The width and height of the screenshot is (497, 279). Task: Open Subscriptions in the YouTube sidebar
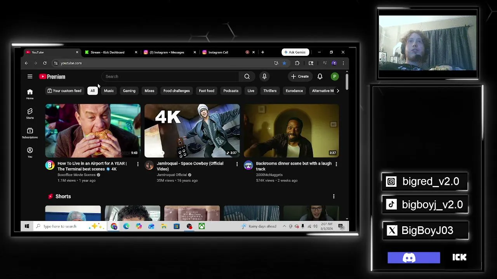[30, 133]
